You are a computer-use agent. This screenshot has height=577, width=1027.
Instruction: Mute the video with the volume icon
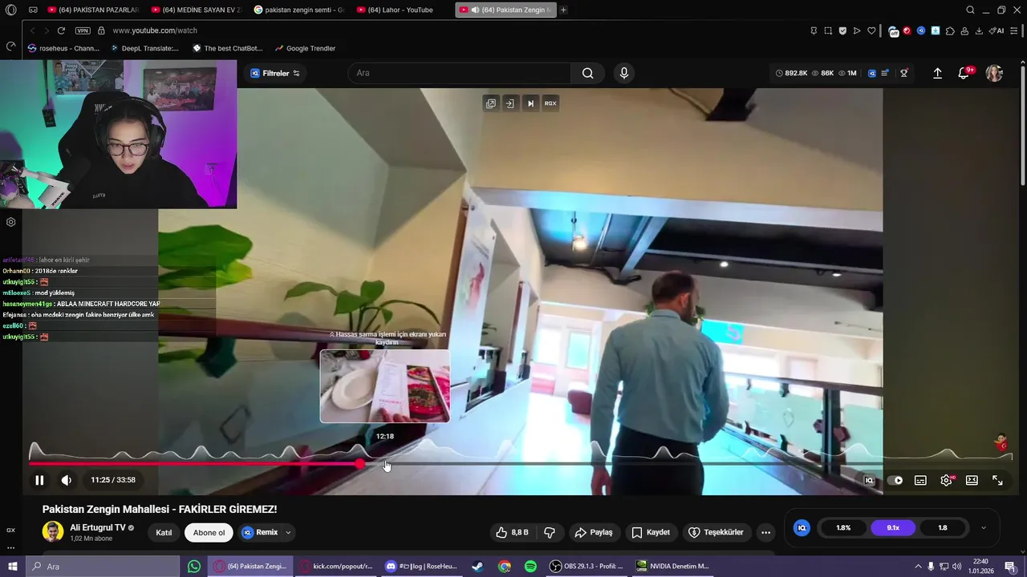point(66,480)
